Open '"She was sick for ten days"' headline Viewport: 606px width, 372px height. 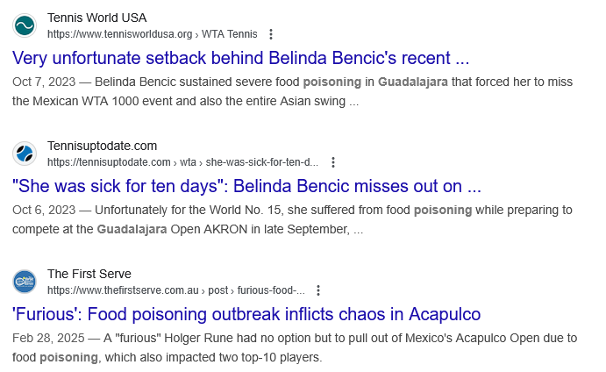pyautogui.click(x=246, y=186)
